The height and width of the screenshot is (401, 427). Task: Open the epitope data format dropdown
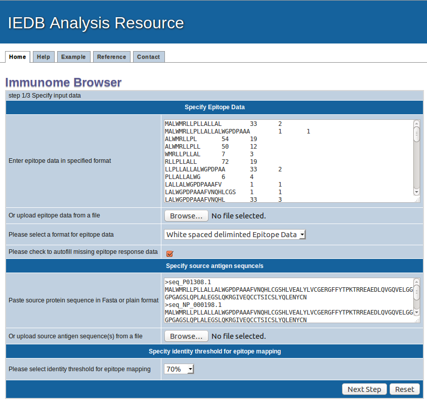coord(235,235)
